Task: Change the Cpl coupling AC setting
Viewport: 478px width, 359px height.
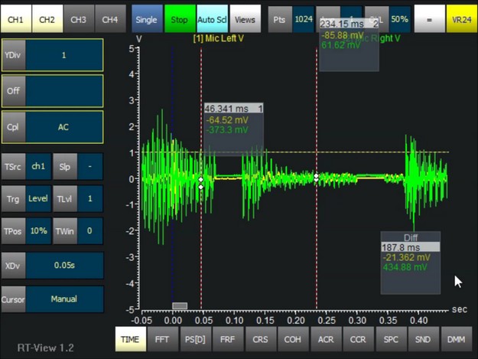Action: click(x=63, y=127)
